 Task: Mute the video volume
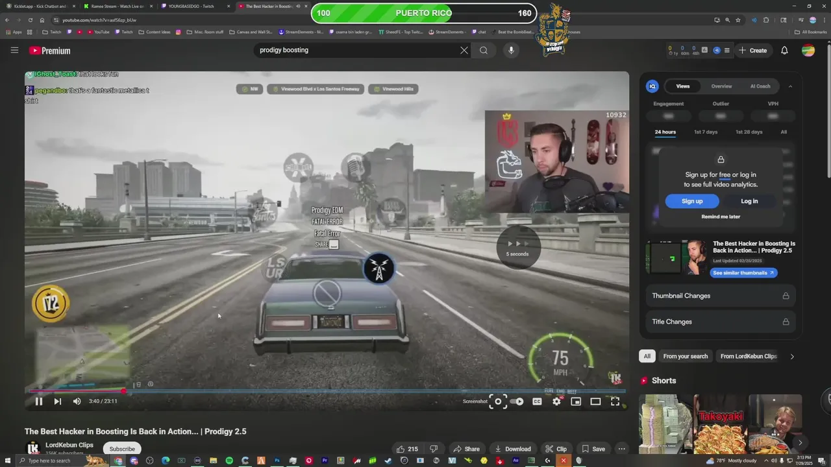(x=77, y=401)
